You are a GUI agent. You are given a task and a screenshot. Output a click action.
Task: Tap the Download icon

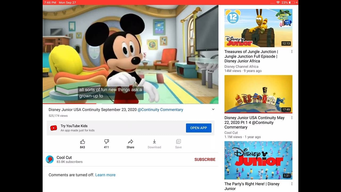pos(154,142)
